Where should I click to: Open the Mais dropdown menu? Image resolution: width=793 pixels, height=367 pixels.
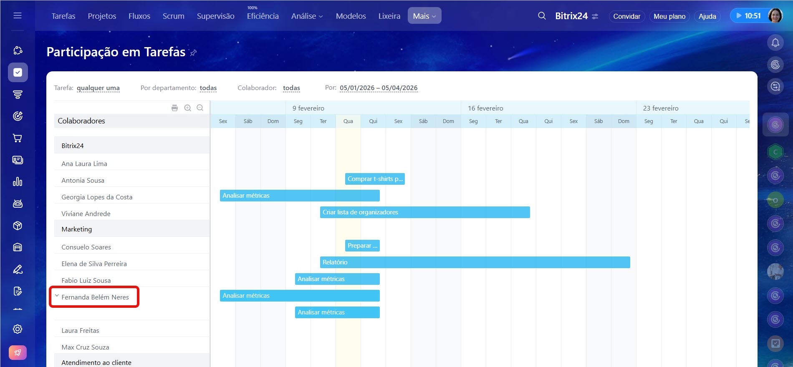click(x=424, y=16)
